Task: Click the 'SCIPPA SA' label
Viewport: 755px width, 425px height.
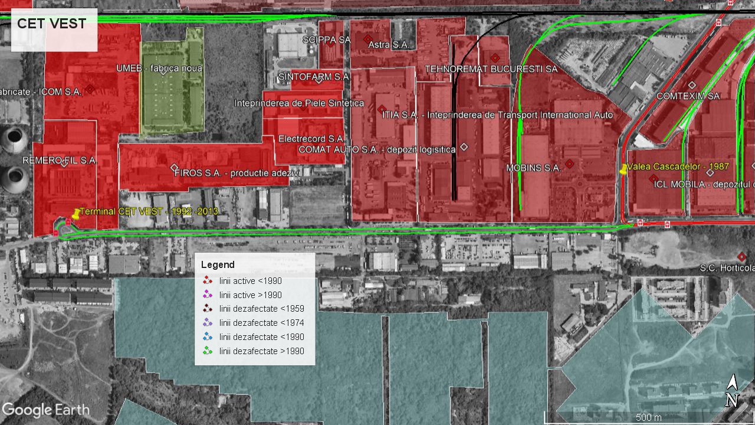Action: point(326,40)
